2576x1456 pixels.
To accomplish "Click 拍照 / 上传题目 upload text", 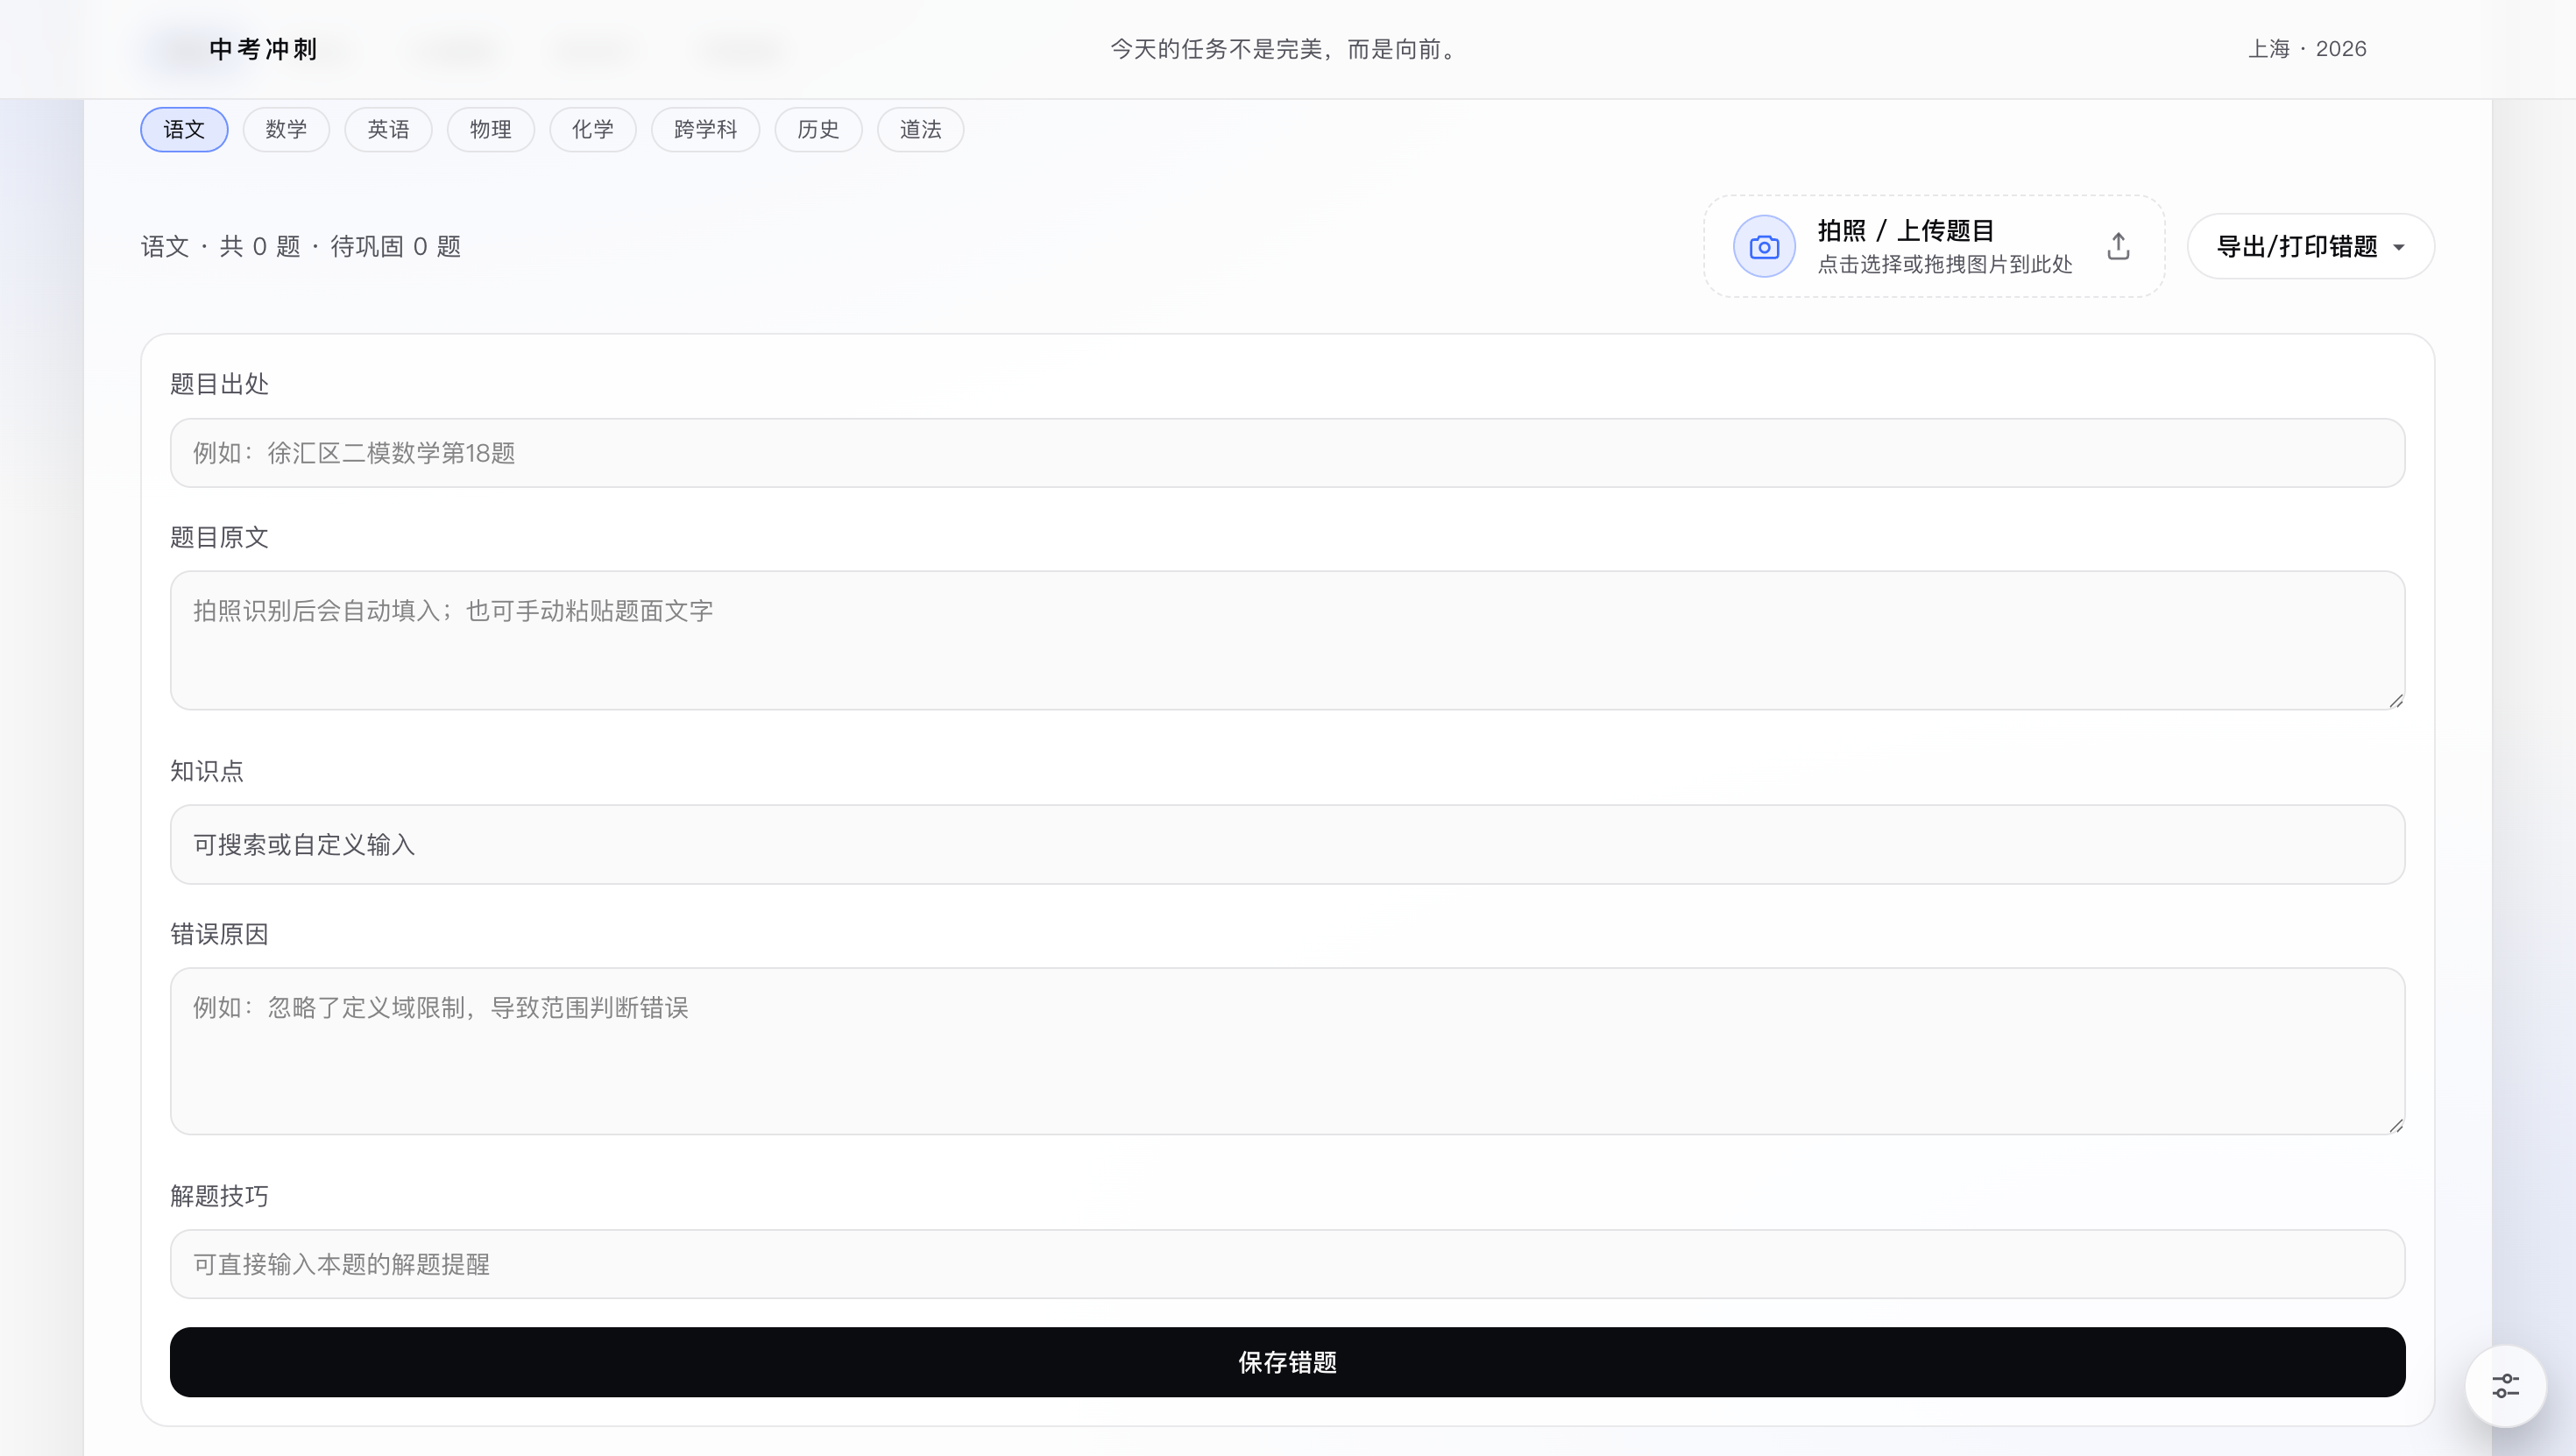I will [1906, 231].
